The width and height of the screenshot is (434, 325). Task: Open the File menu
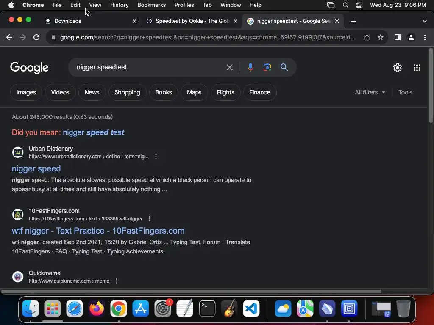pos(57,5)
